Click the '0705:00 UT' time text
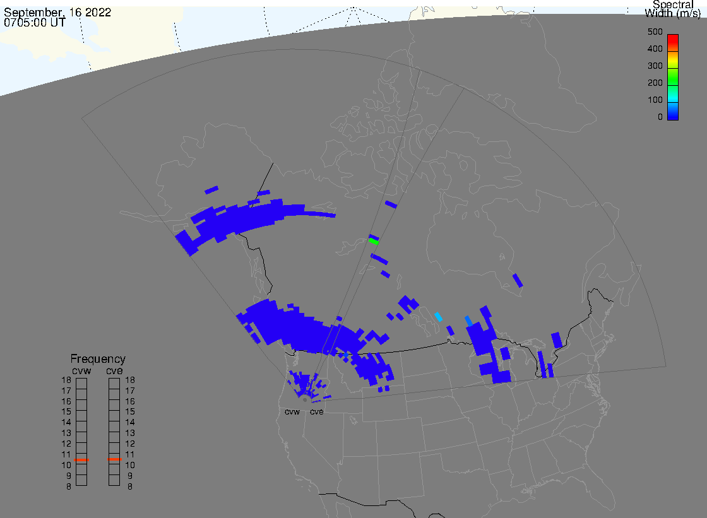Image resolution: width=707 pixels, height=518 pixels. point(35,23)
